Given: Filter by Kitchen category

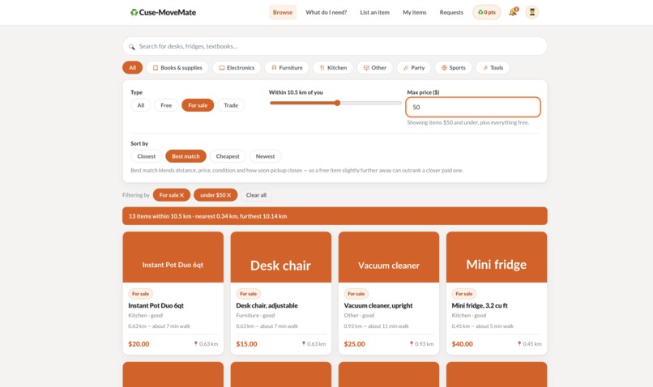Looking at the screenshot, I should 333,67.
